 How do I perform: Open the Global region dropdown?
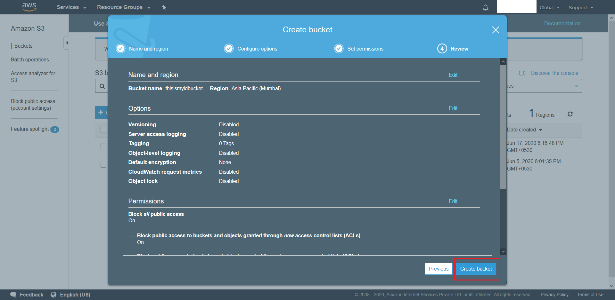(x=549, y=7)
